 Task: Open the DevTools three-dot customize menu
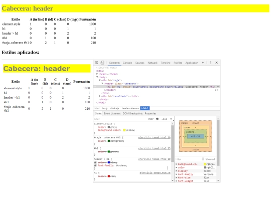[x=210, y=63]
